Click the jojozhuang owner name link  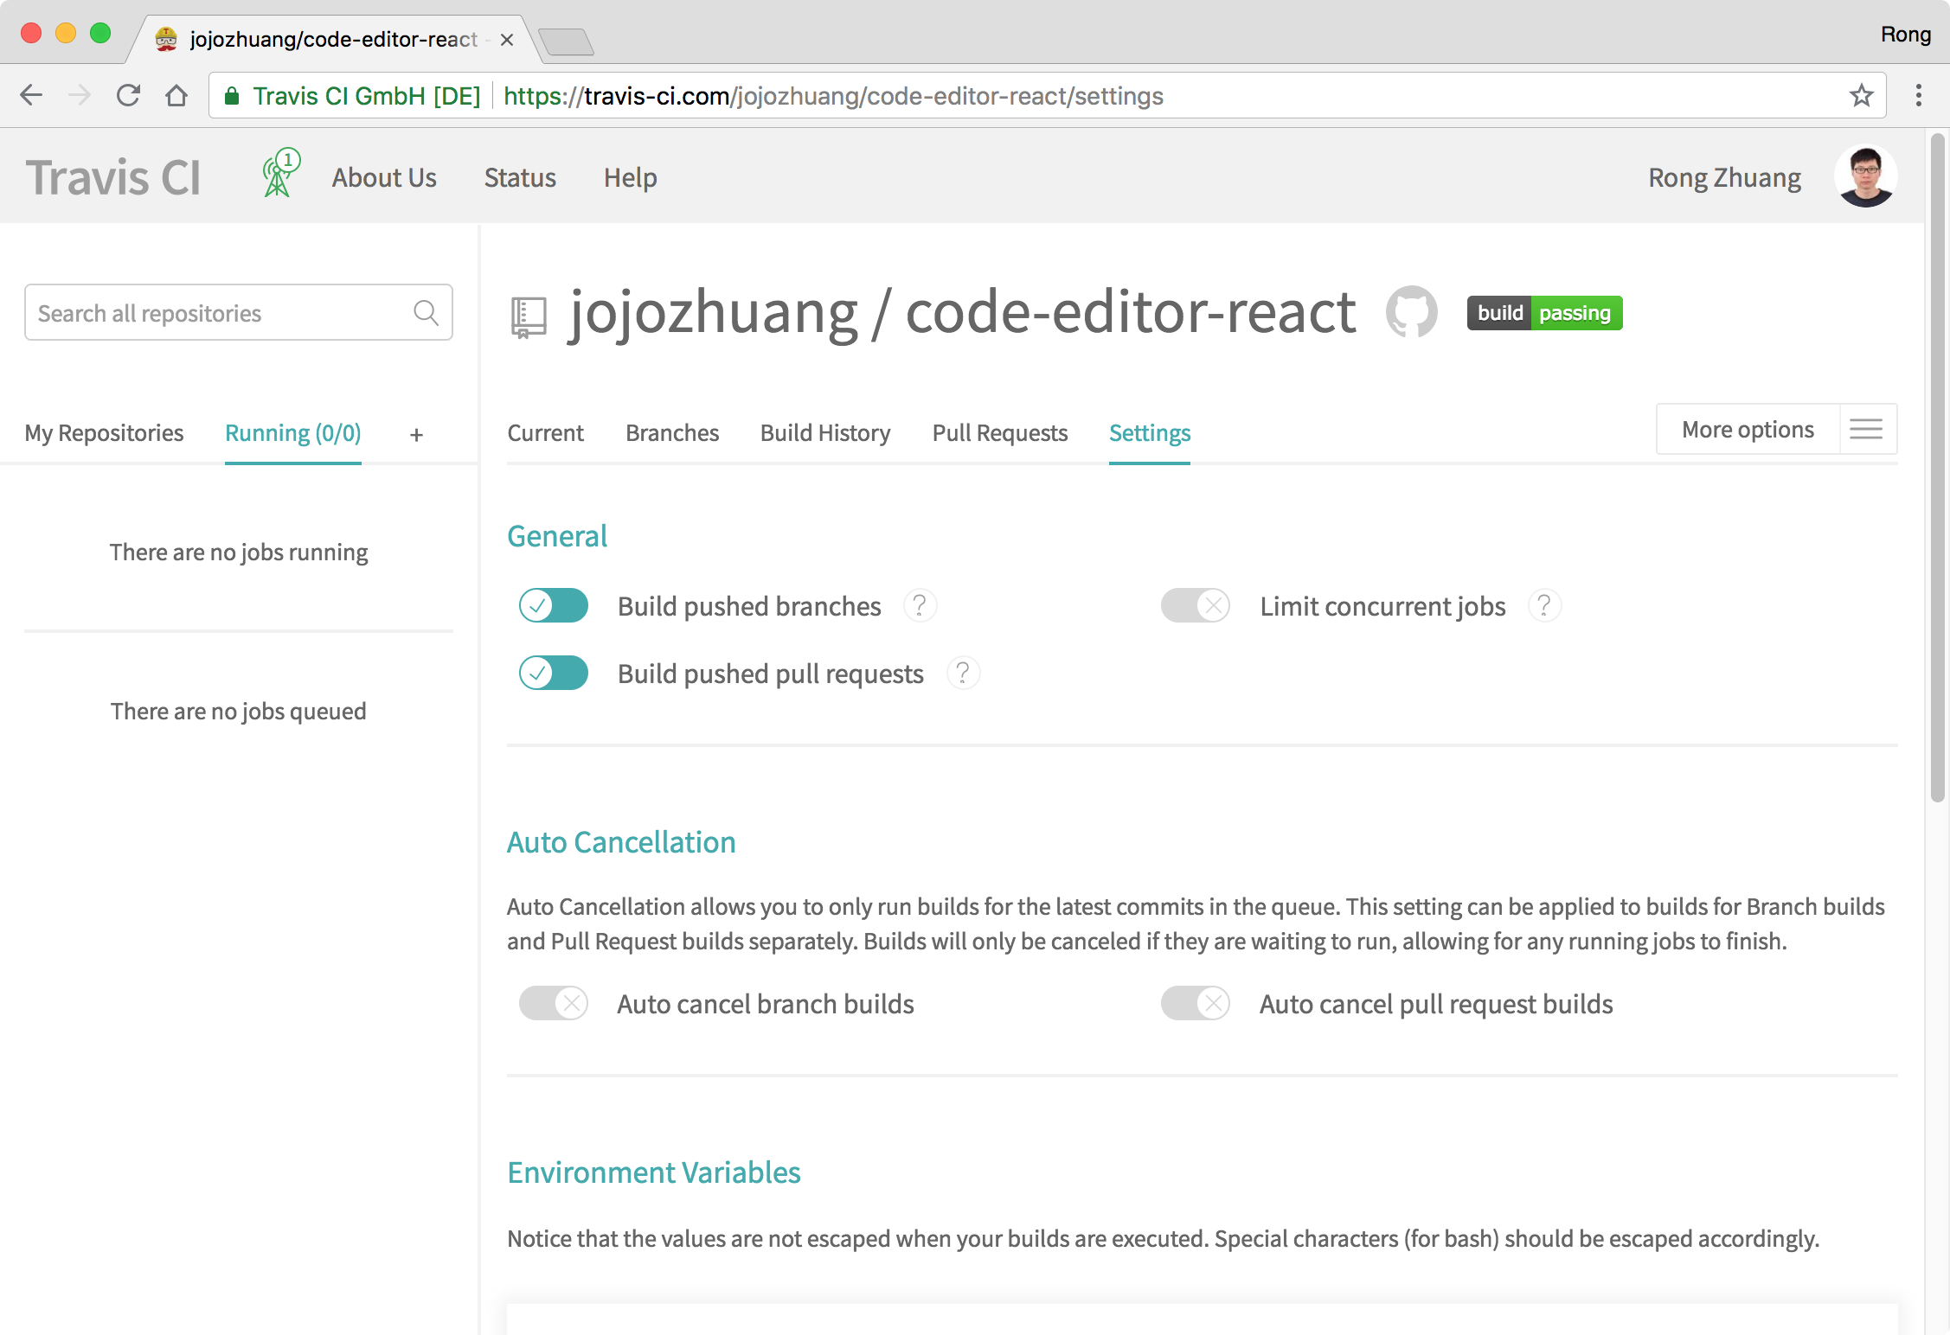click(x=714, y=312)
